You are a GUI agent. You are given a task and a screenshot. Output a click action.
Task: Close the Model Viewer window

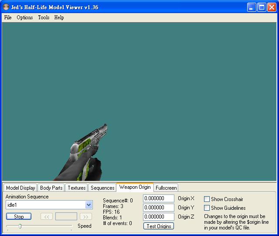(x=272, y=7)
